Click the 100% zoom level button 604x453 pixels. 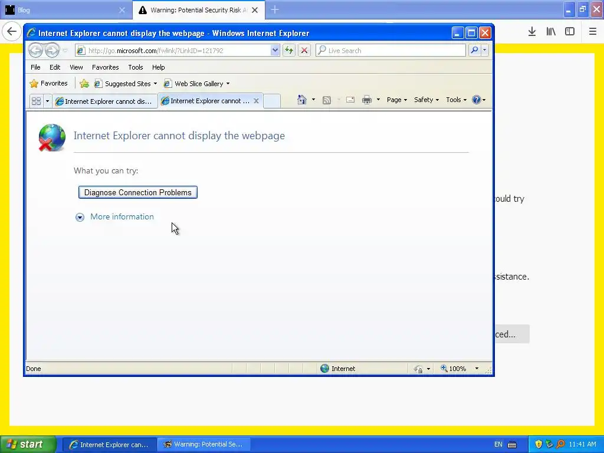(x=454, y=369)
